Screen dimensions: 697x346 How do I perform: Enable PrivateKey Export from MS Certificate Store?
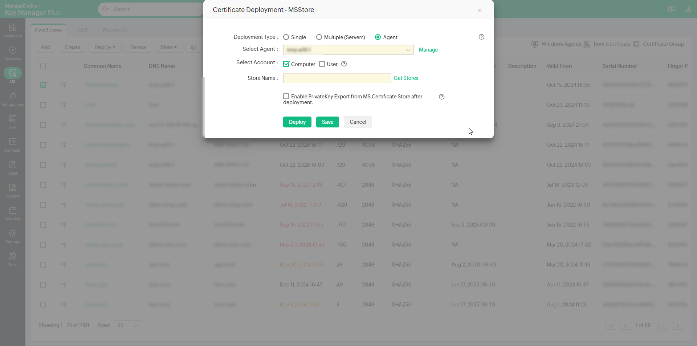click(x=286, y=96)
